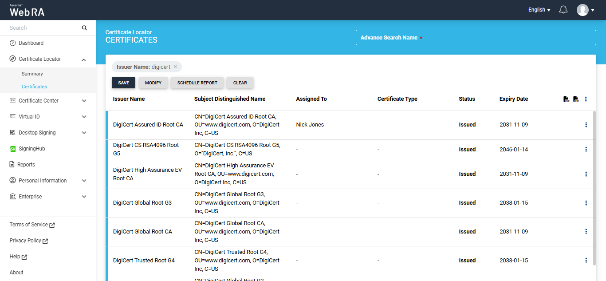Viewport: 606px width, 281px height.
Task: Expand the Certificate Center section
Action: pyautogui.click(x=84, y=101)
